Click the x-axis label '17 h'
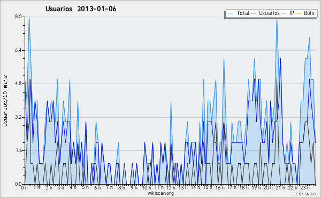 pyautogui.click(x=232, y=187)
